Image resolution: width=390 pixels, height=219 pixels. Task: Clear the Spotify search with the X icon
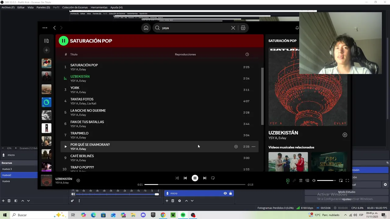(x=233, y=28)
